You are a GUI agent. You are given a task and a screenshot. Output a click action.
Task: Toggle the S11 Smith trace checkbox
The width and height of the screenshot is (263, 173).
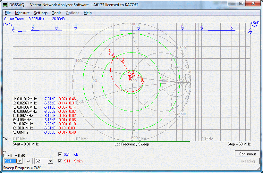60,161
